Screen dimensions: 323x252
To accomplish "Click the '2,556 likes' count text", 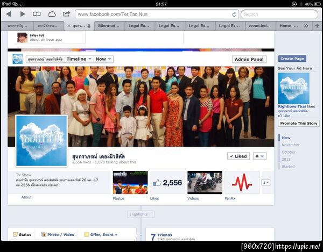I will tap(82, 162).
